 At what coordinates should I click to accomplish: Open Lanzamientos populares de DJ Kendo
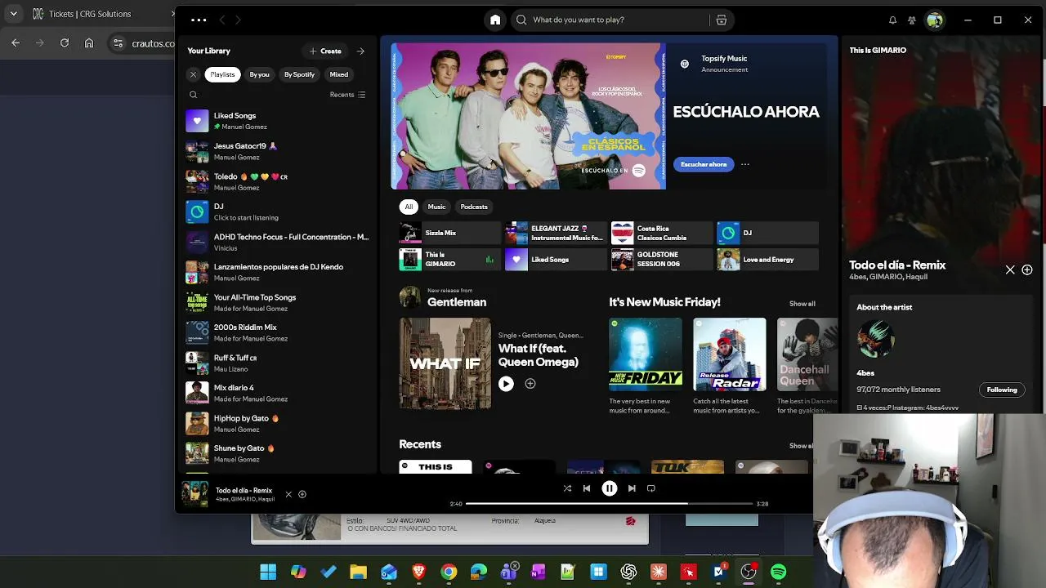coord(278,272)
